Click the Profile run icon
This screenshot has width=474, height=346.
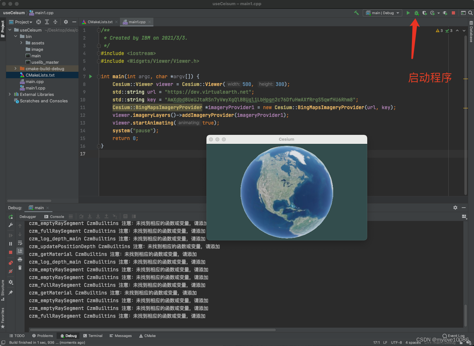coord(433,13)
